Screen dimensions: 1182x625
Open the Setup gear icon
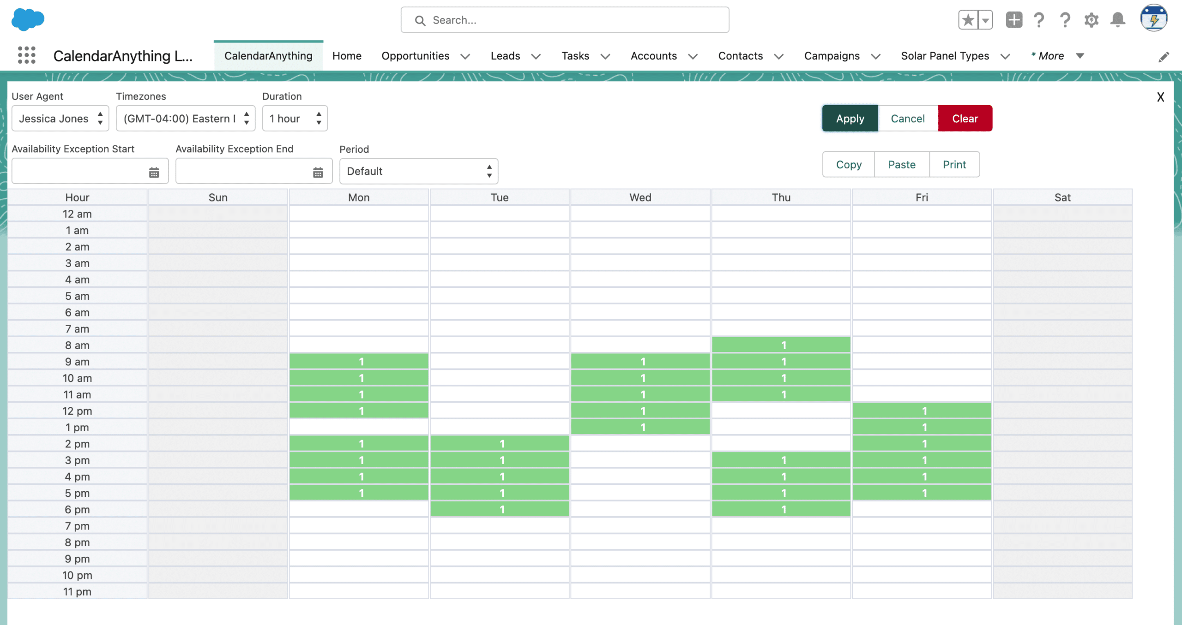[1092, 20]
